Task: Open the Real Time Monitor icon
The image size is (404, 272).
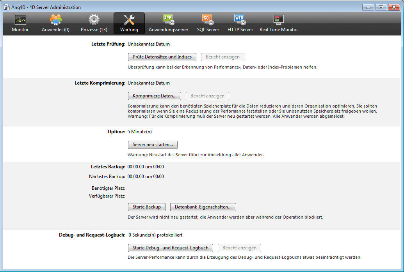Action: [x=279, y=20]
